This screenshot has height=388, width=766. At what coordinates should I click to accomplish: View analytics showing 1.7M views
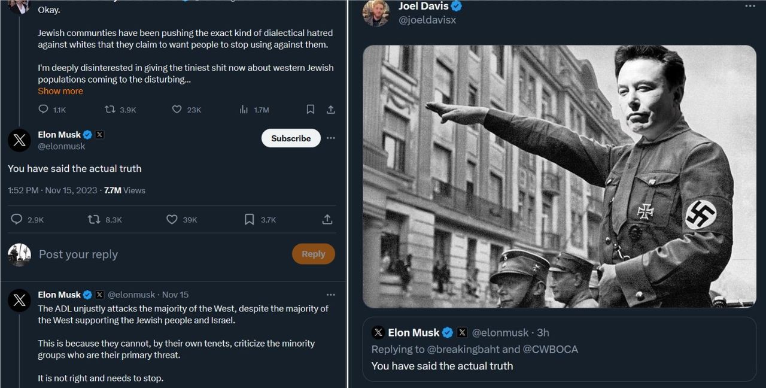(244, 110)
